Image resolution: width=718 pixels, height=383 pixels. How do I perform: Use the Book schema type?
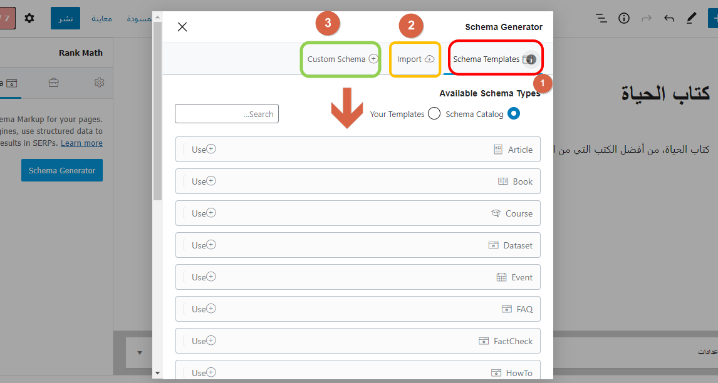pyautogui.click(x=204, y=181)
